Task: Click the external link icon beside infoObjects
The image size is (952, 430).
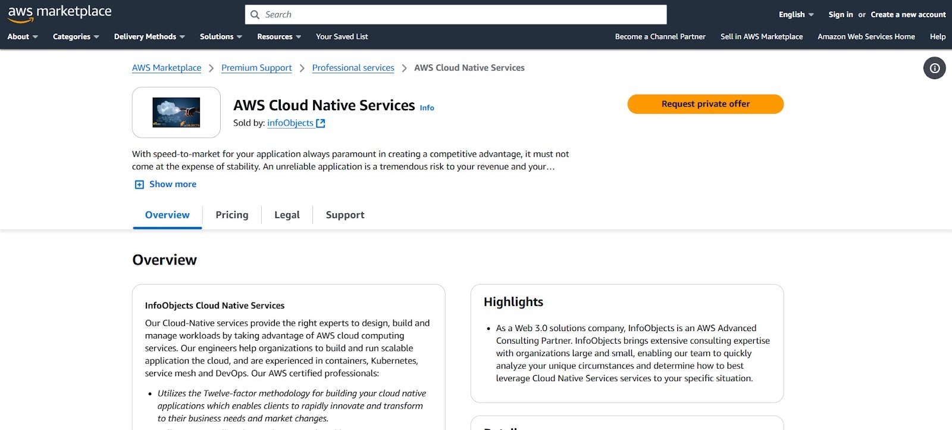Action: 321,123
